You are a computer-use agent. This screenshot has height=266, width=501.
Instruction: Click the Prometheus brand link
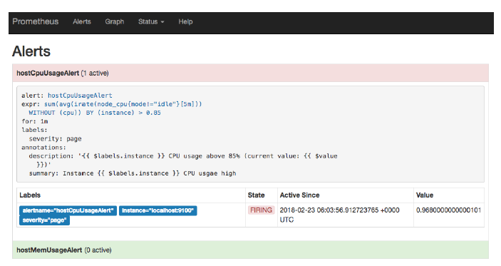click(36, 21)
